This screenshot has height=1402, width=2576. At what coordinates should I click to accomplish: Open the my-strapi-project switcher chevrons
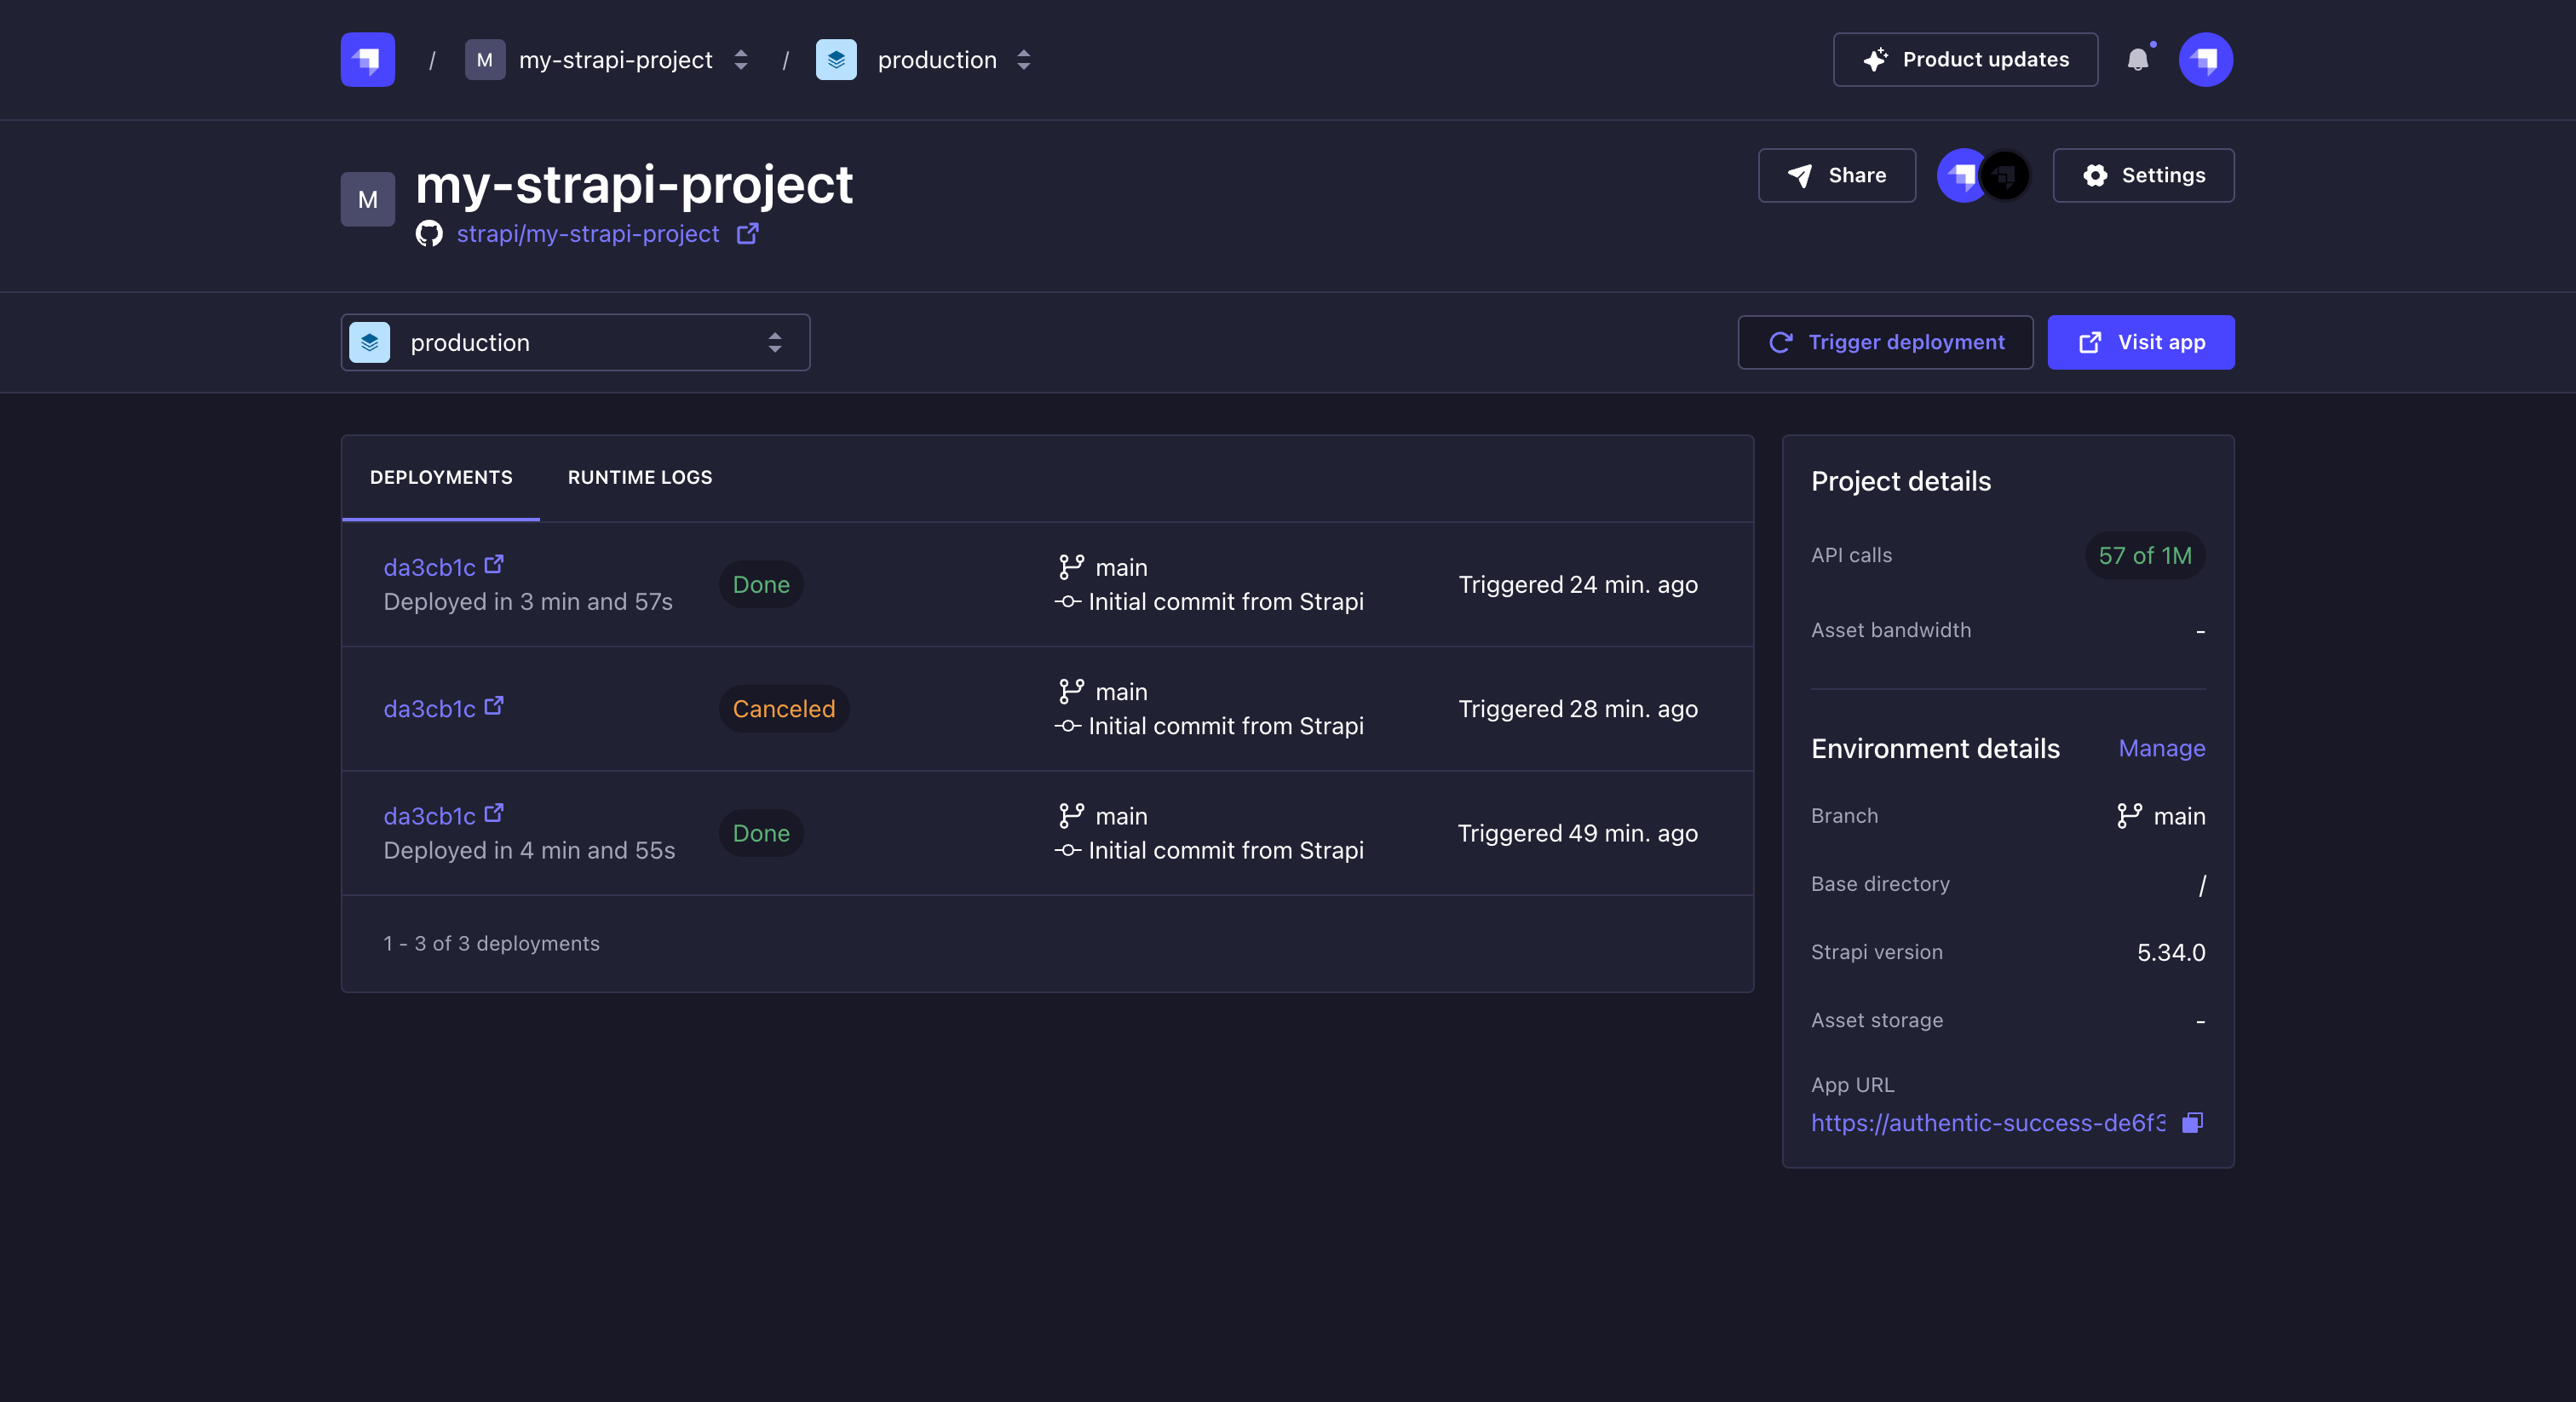pos(740,59)
